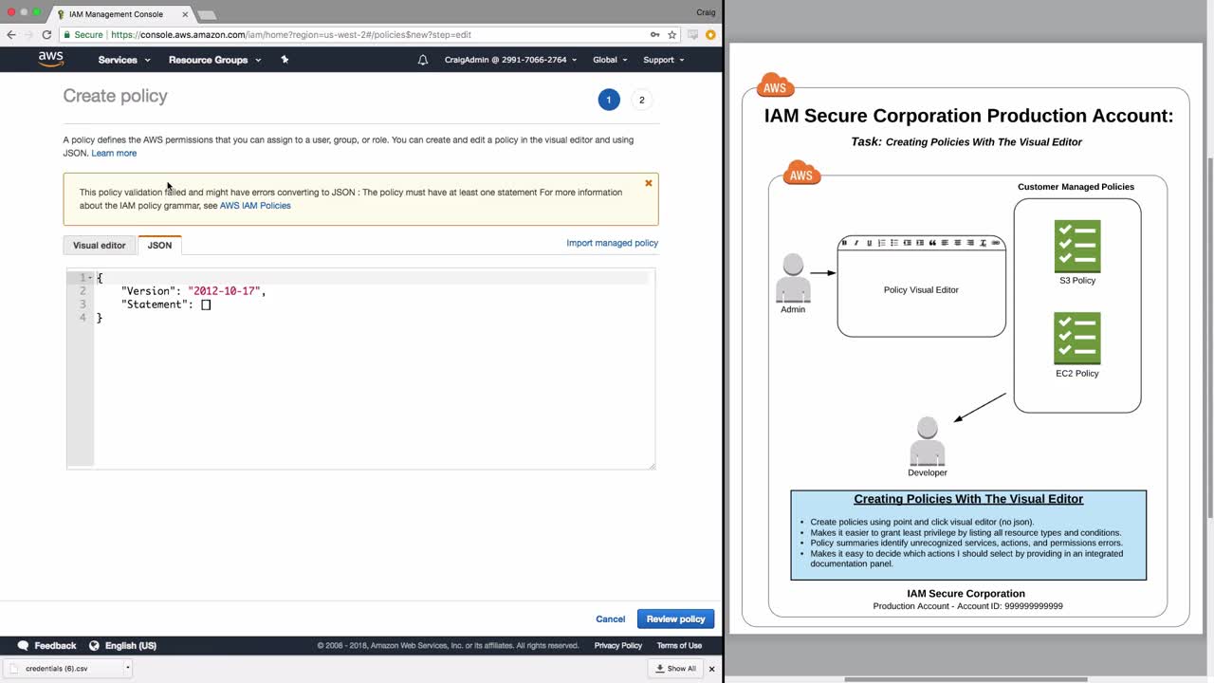Click Show All downloads button
The width and height of the screenshot is (1214, 683).
pos(676,669)
